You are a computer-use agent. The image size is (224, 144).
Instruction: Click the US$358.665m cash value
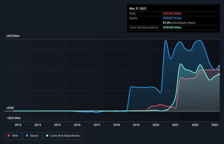[x=172, y=27]
